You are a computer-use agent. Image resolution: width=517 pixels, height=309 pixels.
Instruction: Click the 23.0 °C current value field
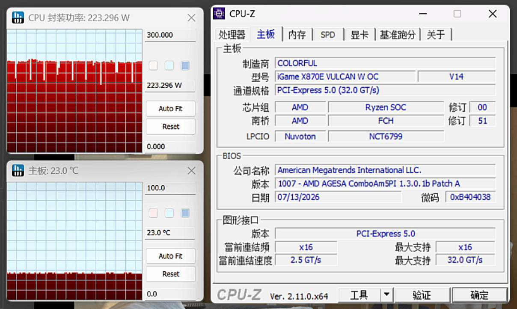point(170,233)
